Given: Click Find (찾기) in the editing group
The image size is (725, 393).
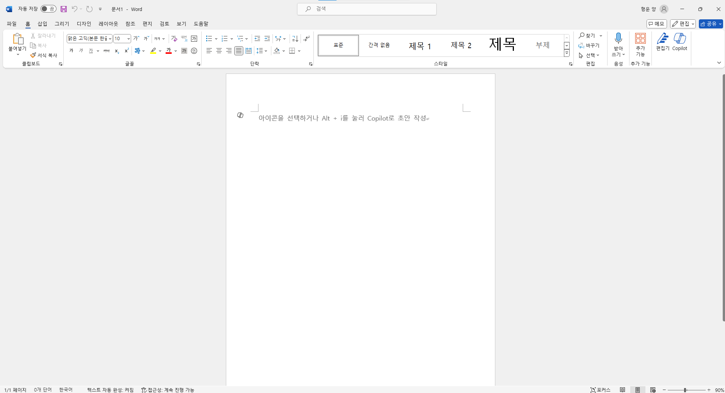Looking at the screenshot, I should 587,36.
